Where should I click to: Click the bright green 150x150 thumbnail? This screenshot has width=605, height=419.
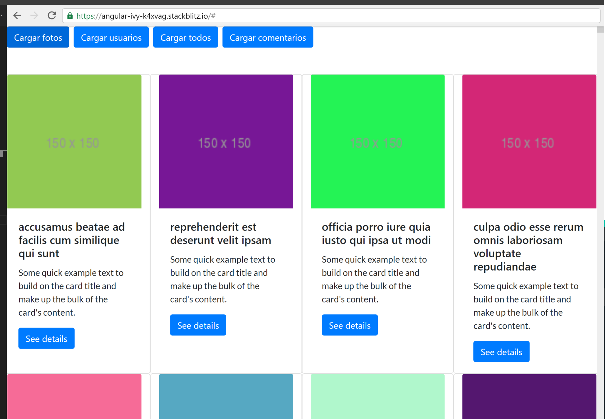pos(377,142)
